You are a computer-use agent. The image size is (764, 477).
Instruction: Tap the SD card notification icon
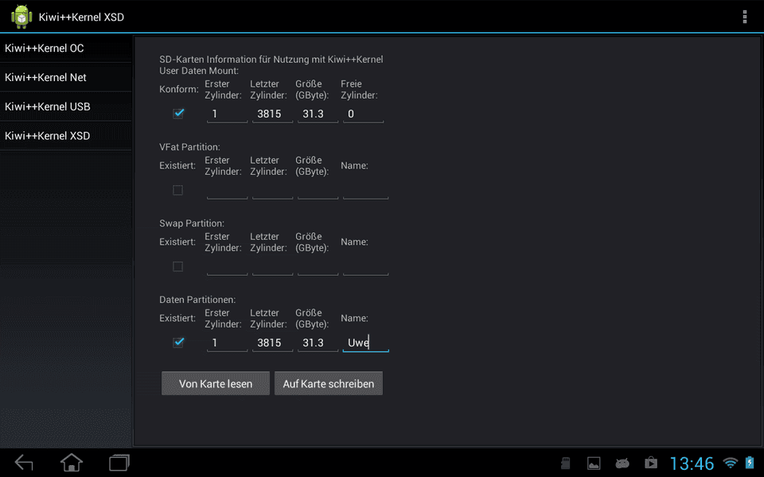(565, 463)
